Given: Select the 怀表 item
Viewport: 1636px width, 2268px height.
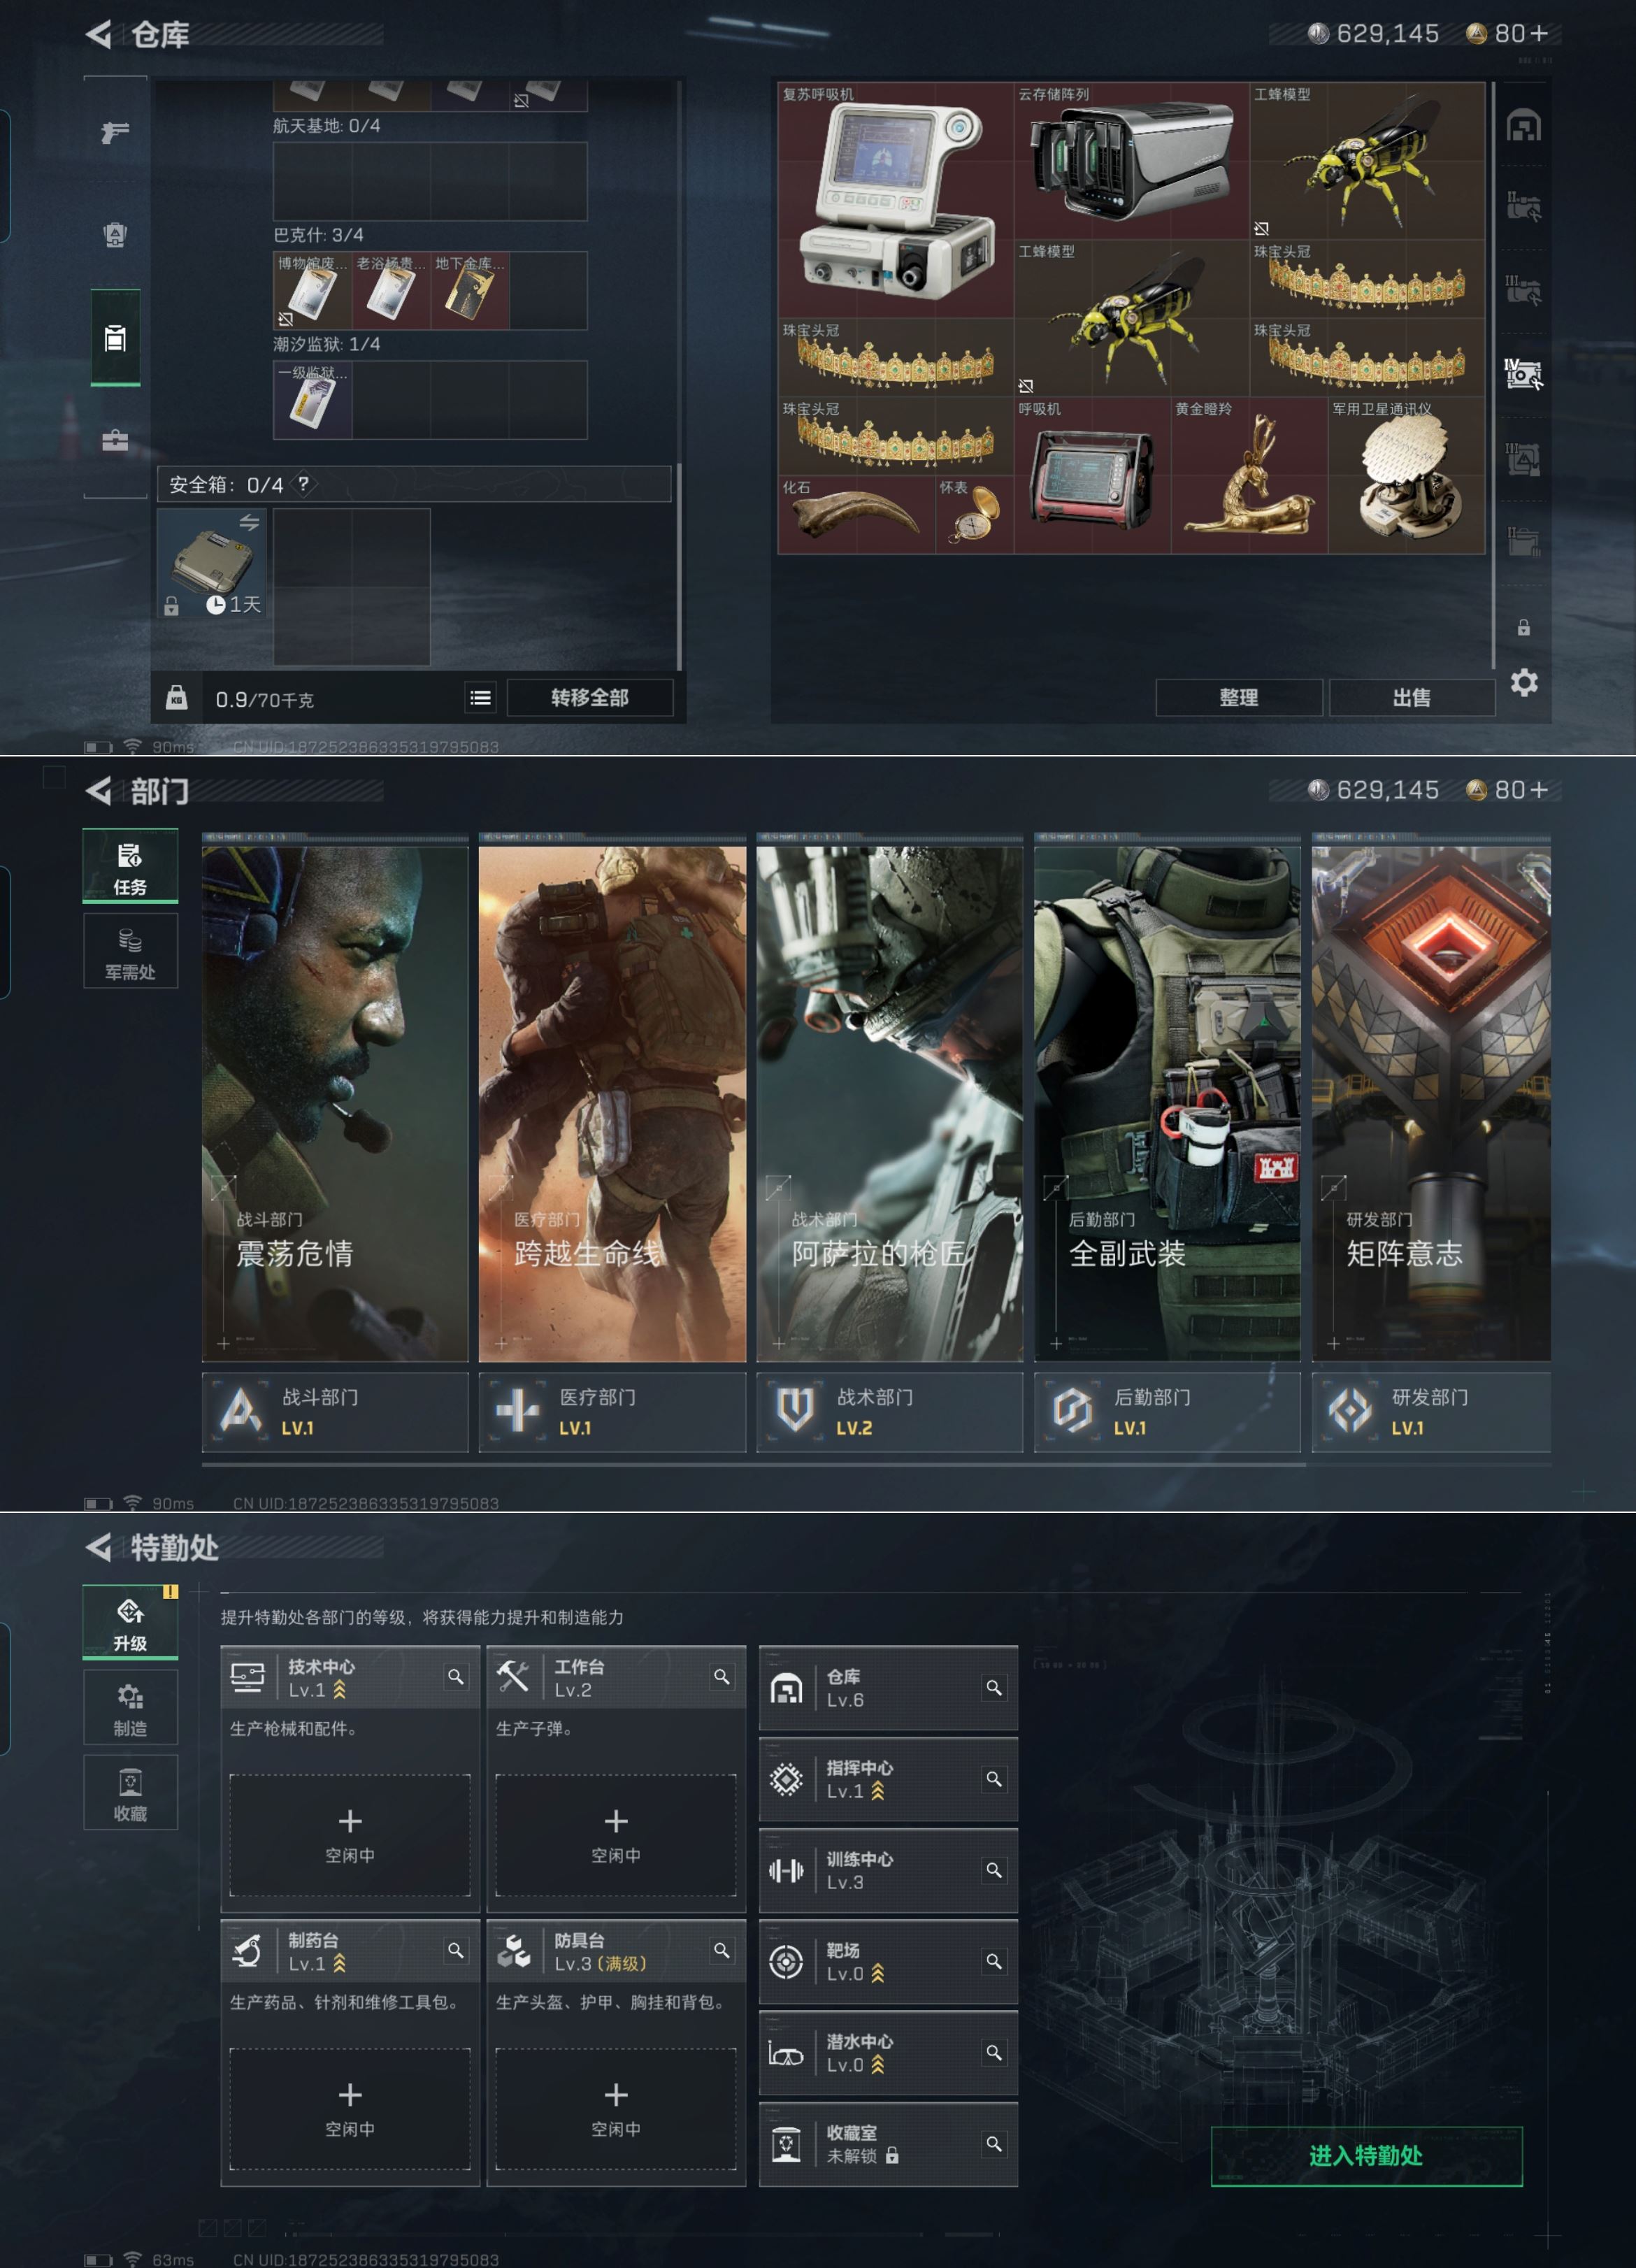Looking at the screenshot, I should point(975,515).
